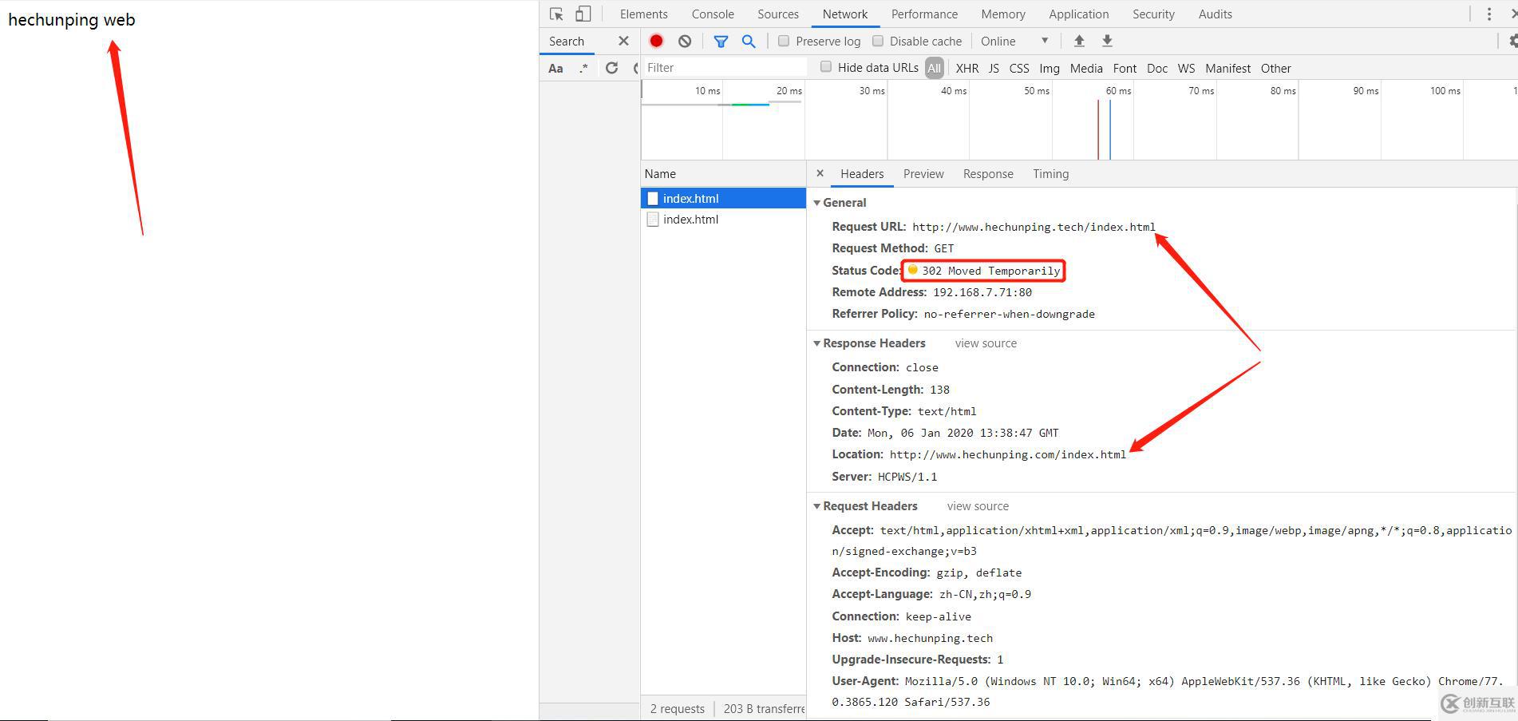Show the Timing tab of the request
Viewport: 1518px width, 721px height.
[1050, 173]
